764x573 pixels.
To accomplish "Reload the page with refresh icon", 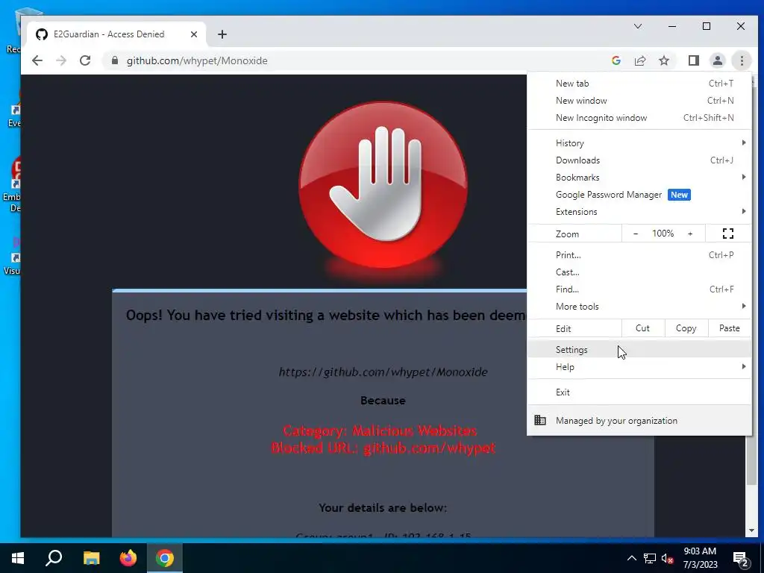I will (85, 60).
